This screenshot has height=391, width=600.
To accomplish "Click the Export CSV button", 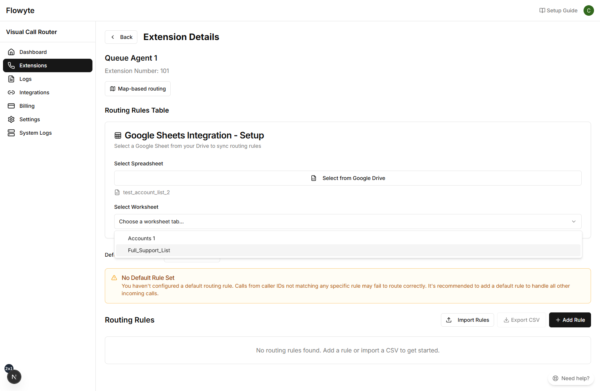I will click(x=521, y=320).
